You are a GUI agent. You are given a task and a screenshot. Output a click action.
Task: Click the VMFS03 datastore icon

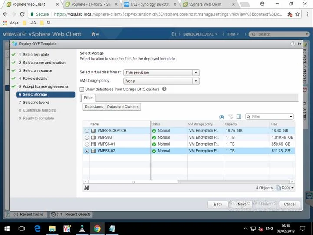click(x=93, y=138)
